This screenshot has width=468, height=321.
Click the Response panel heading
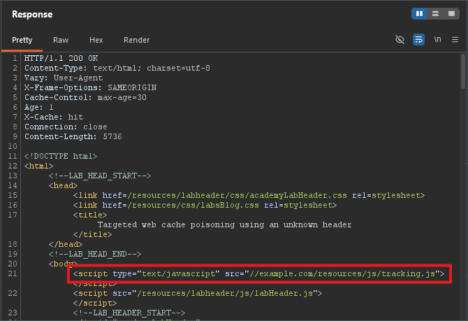[x=32, y=15]
